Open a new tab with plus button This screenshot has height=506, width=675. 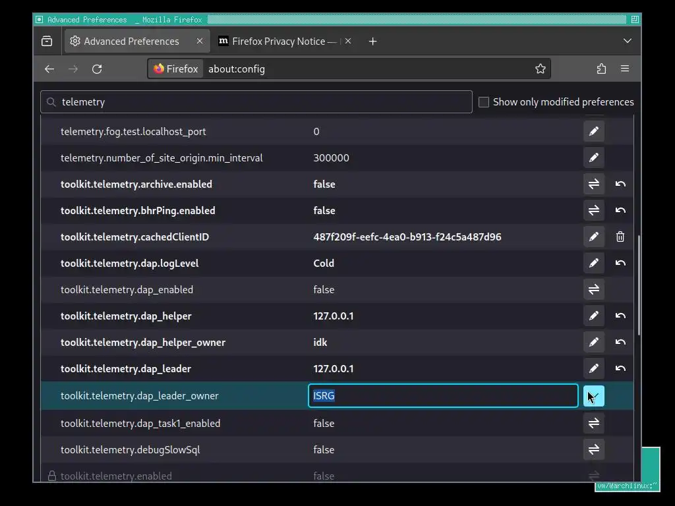pyautogui.click(x=373, y=42)
